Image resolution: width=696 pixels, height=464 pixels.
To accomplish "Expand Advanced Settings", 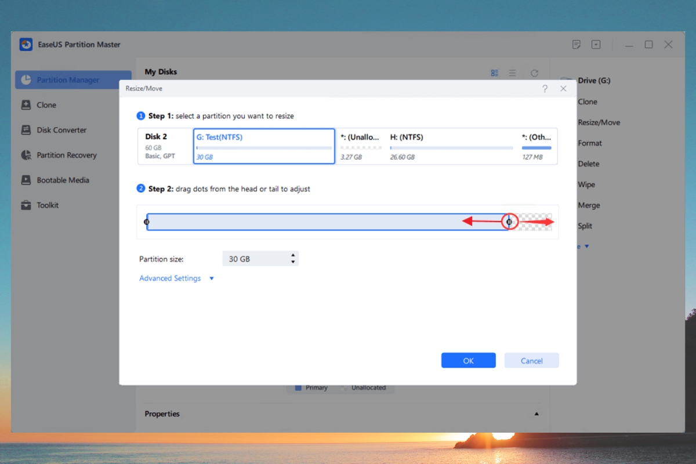I will tap(177, 278).
